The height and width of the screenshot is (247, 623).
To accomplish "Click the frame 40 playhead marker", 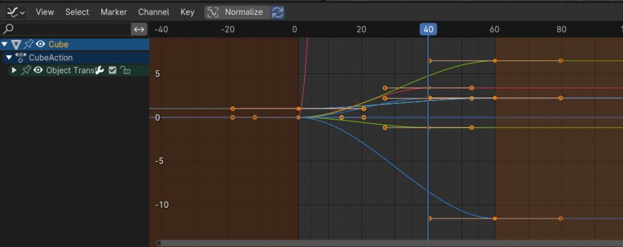I will [428, 29].
